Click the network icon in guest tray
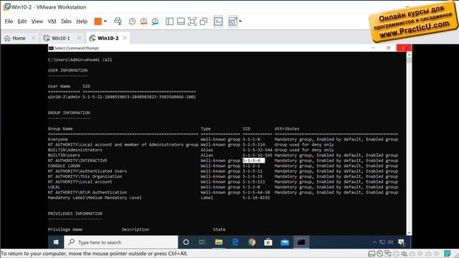Screen dimensions: 459x258 pyautogui.click(x=382, y=242)
